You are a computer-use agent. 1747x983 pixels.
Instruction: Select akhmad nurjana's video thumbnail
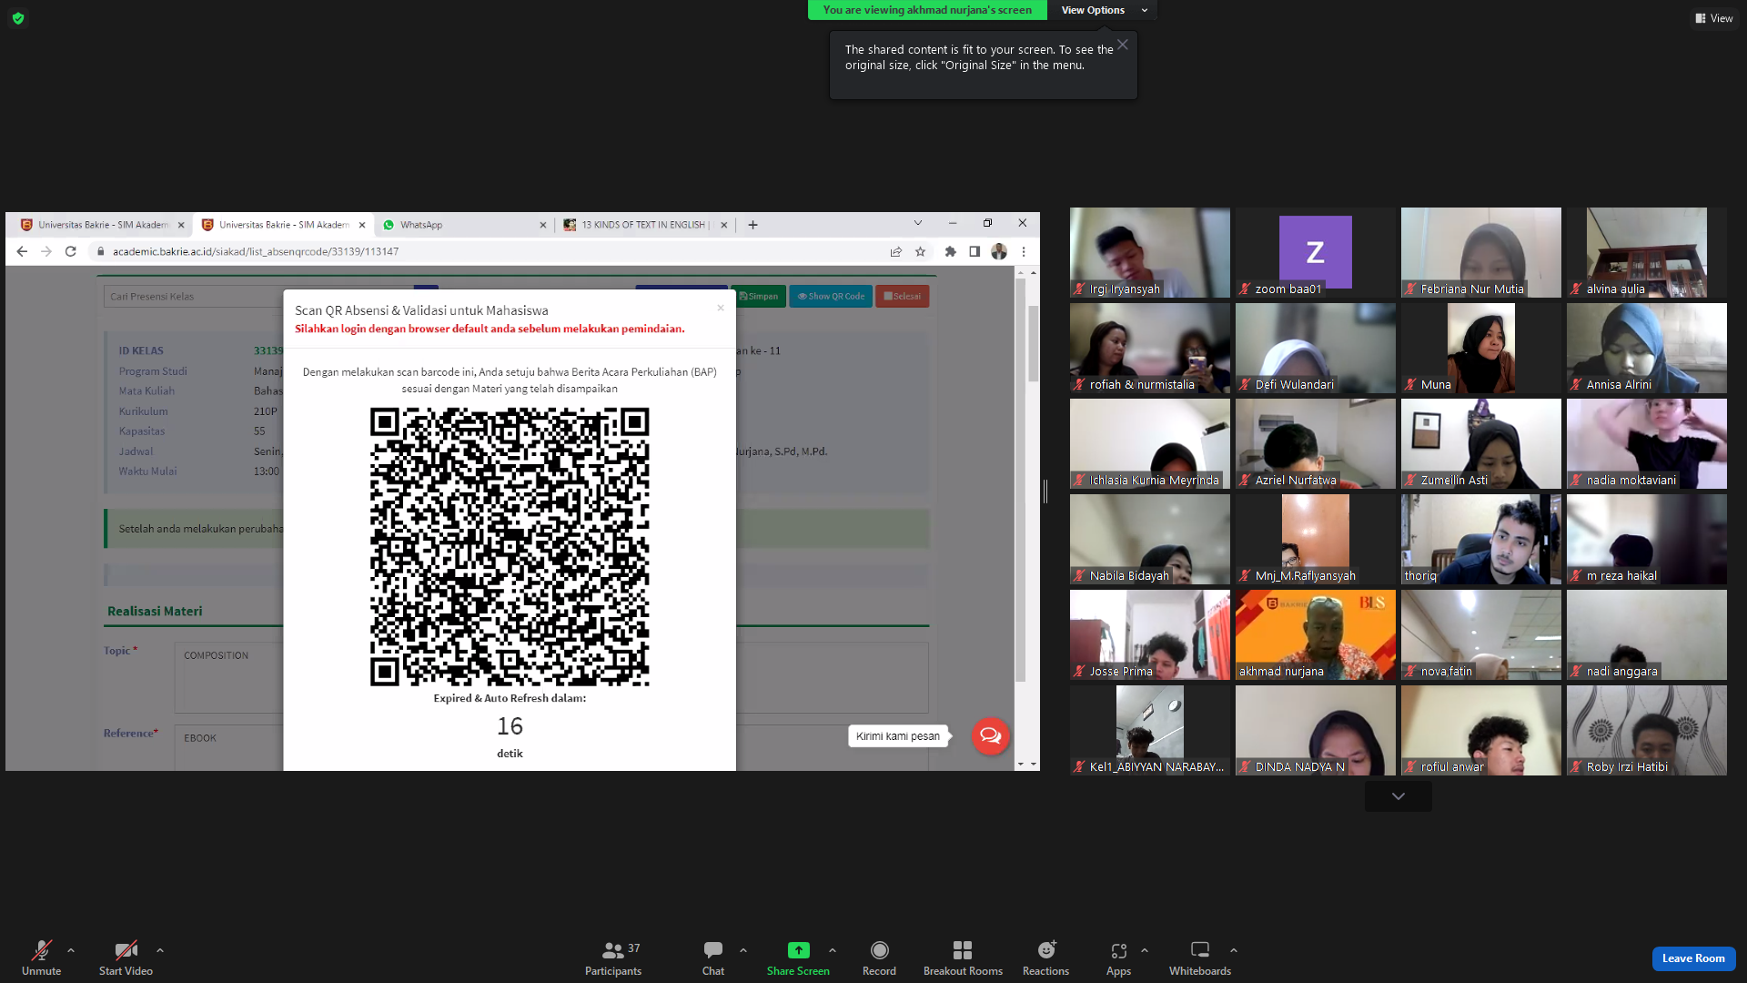click(x=1316, y=634)
